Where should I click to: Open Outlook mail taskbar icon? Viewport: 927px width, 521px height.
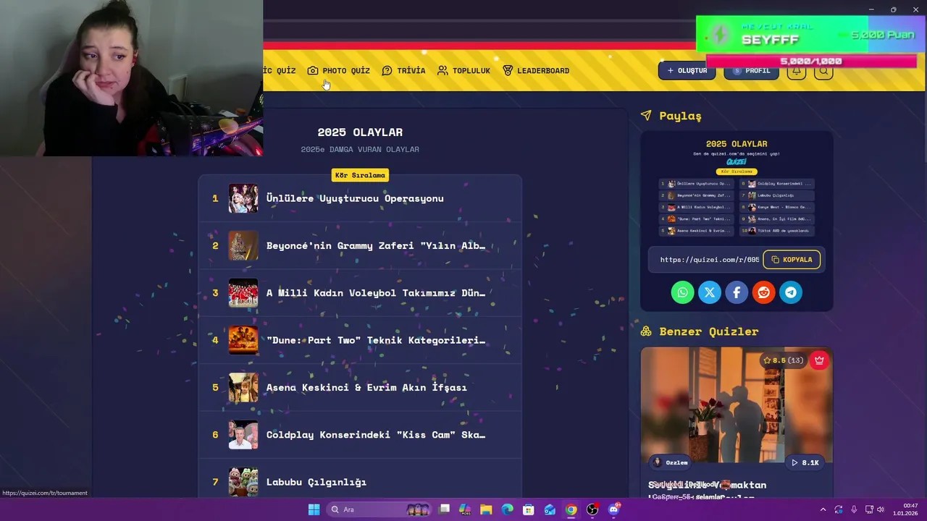point(550,509)
